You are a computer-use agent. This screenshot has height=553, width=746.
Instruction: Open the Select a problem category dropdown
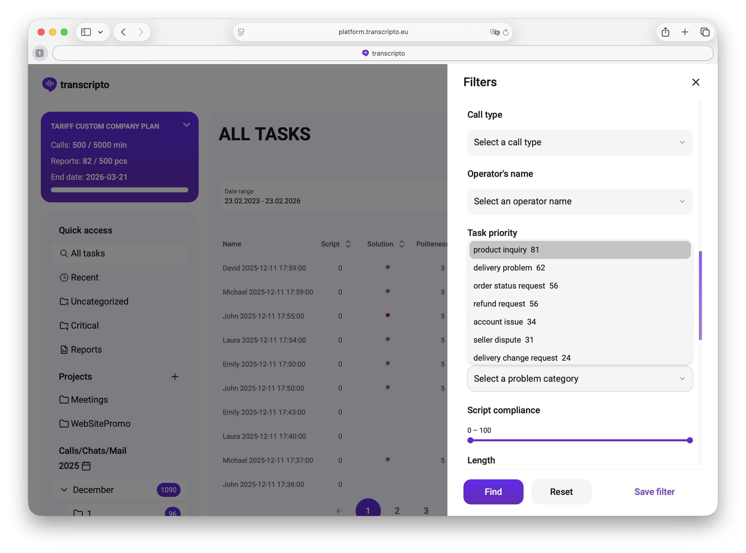point(580,379)
